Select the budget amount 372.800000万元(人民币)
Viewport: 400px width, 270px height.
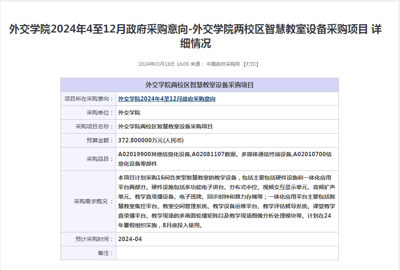tap(151, 140)
